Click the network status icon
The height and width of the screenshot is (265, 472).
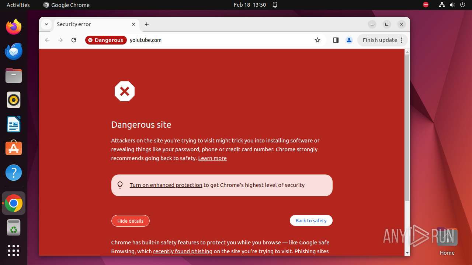pyautogui.click(x=442, y=5)
